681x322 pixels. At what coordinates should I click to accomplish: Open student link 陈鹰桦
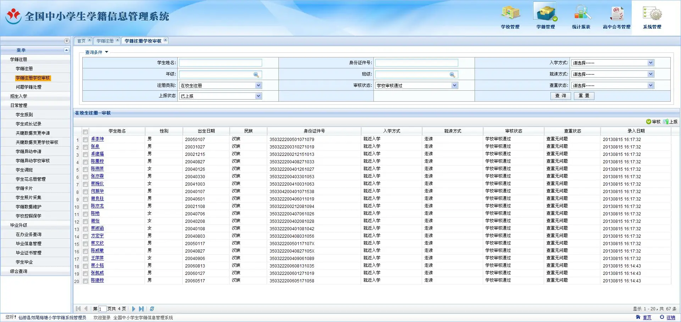pos(97,161)
